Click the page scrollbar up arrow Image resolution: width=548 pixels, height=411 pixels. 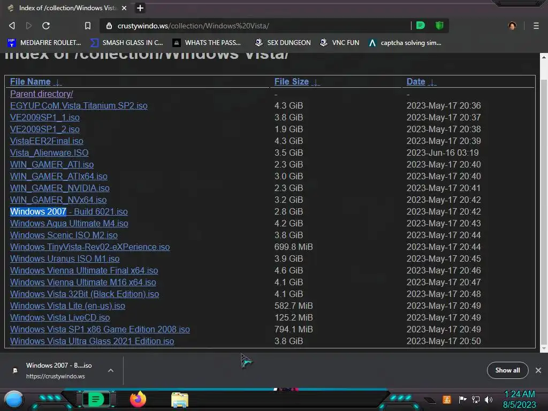coord(544,57)
